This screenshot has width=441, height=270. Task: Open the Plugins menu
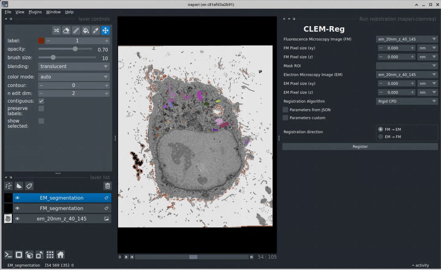coord(35,12)
